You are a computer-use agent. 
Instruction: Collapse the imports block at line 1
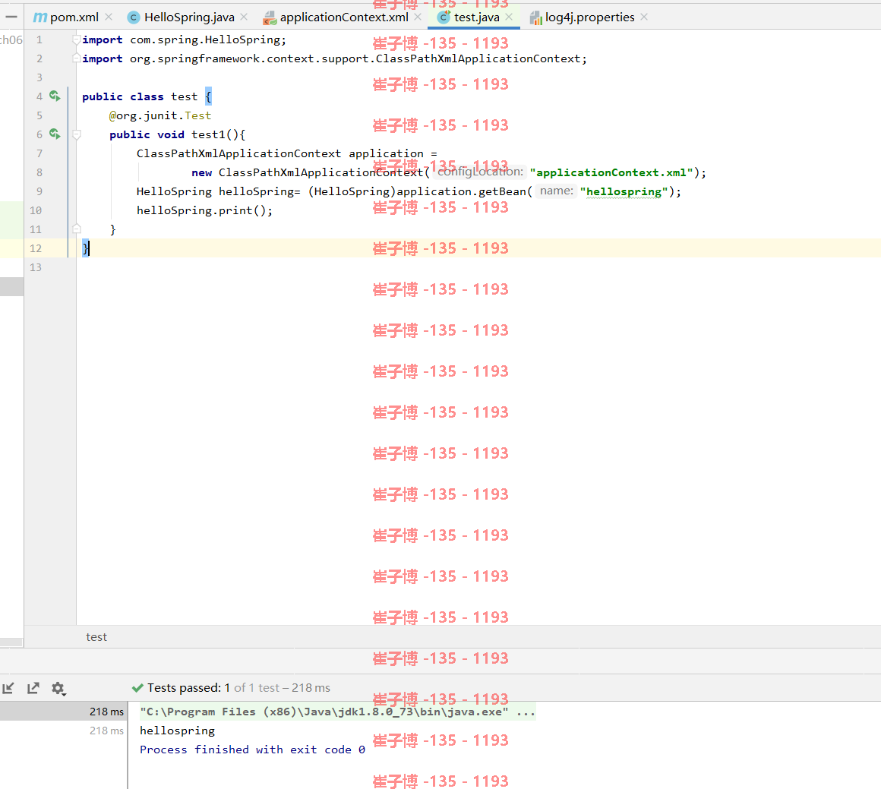[x=77, y=40]
